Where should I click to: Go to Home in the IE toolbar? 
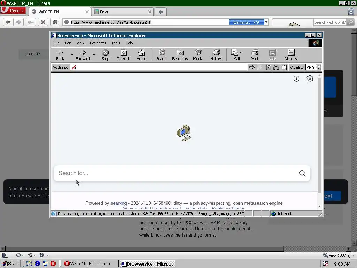pyautogui.click(x=142, y=55)
